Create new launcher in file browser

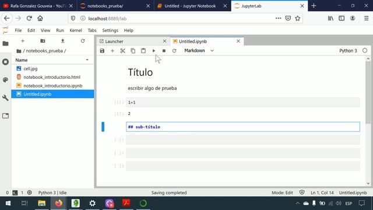tap(23, 41)
